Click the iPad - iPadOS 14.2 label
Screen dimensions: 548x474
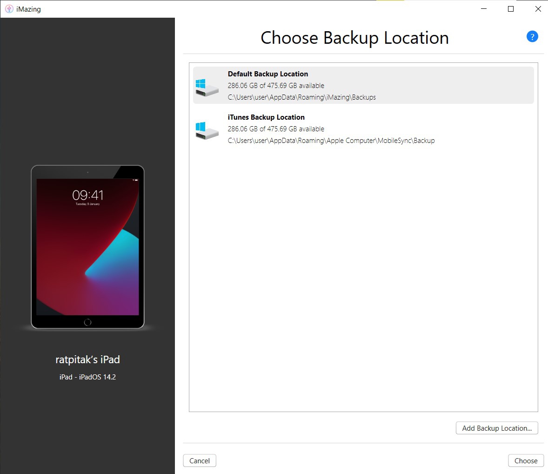tap(87, 377)
